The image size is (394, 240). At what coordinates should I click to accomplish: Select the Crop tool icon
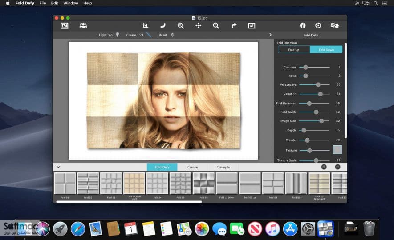point(145,26)
